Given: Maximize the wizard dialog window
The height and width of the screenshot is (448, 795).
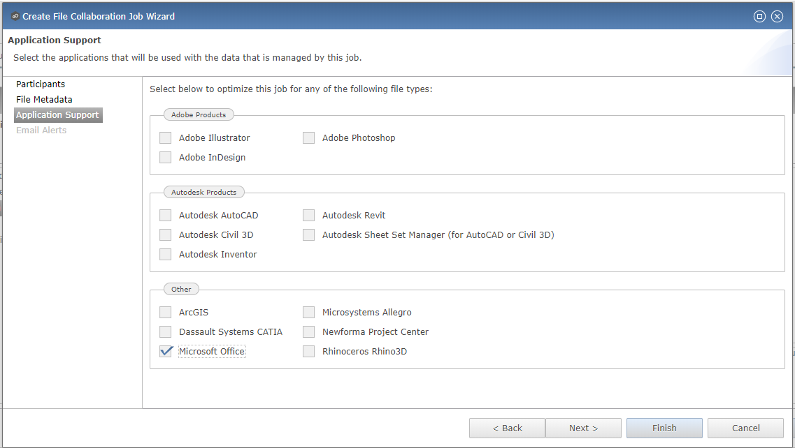Looking at the screenshot, I should pos(759,16).
